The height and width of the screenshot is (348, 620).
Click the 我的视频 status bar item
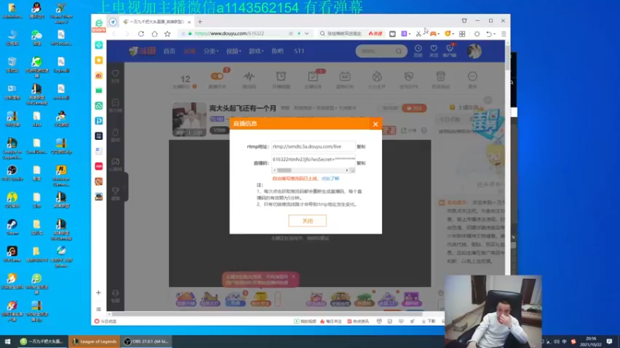coord(305,321)
